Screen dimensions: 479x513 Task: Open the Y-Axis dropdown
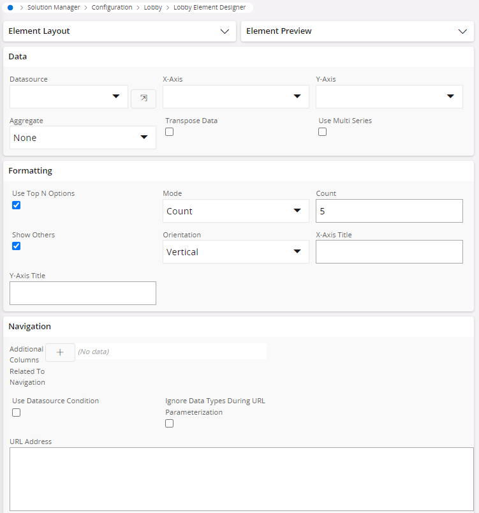click(x=450, y=96)
